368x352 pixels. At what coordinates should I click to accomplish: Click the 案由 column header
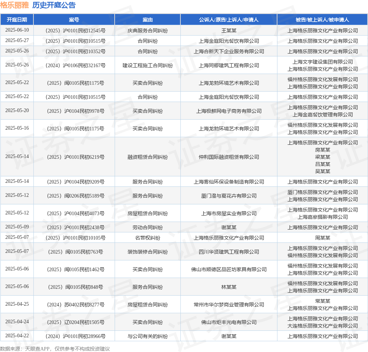point(148,20)
